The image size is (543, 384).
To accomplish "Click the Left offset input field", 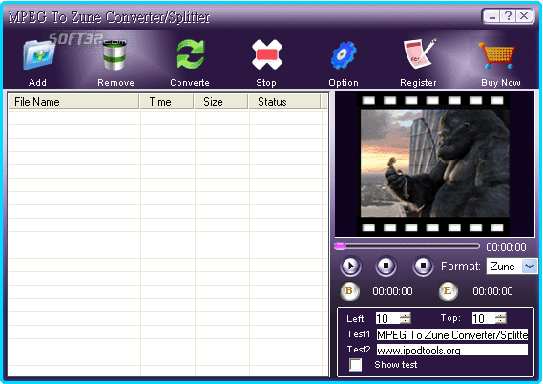I will [387, 318].
